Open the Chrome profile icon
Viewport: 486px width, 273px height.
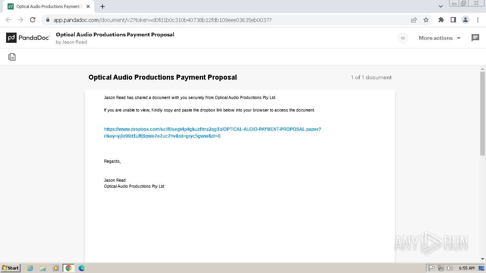click(465, 20)
